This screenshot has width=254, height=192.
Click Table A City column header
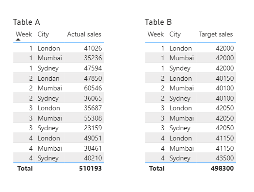tap(43, 35)
